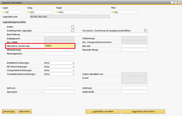This screenshot has height=116, width=182.
Task: Click the Lager input field with 05
Action: (14, 12)
